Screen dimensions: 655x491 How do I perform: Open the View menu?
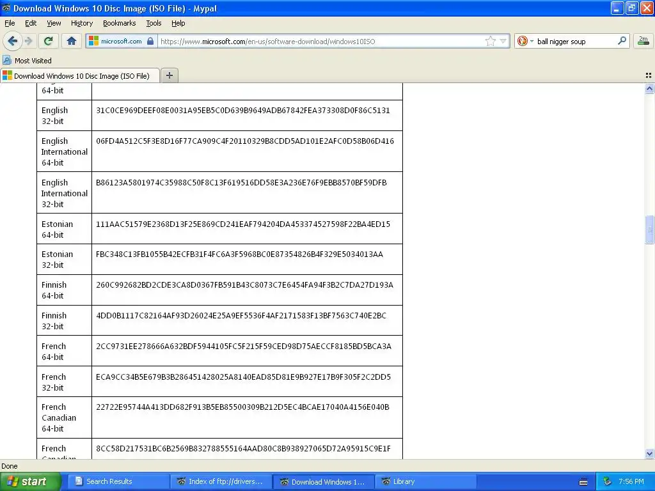point(54,24)
